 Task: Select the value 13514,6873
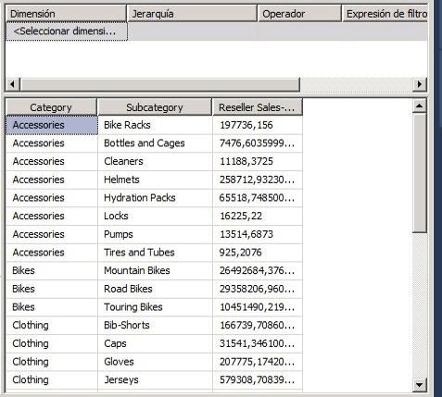pos(258,234)
